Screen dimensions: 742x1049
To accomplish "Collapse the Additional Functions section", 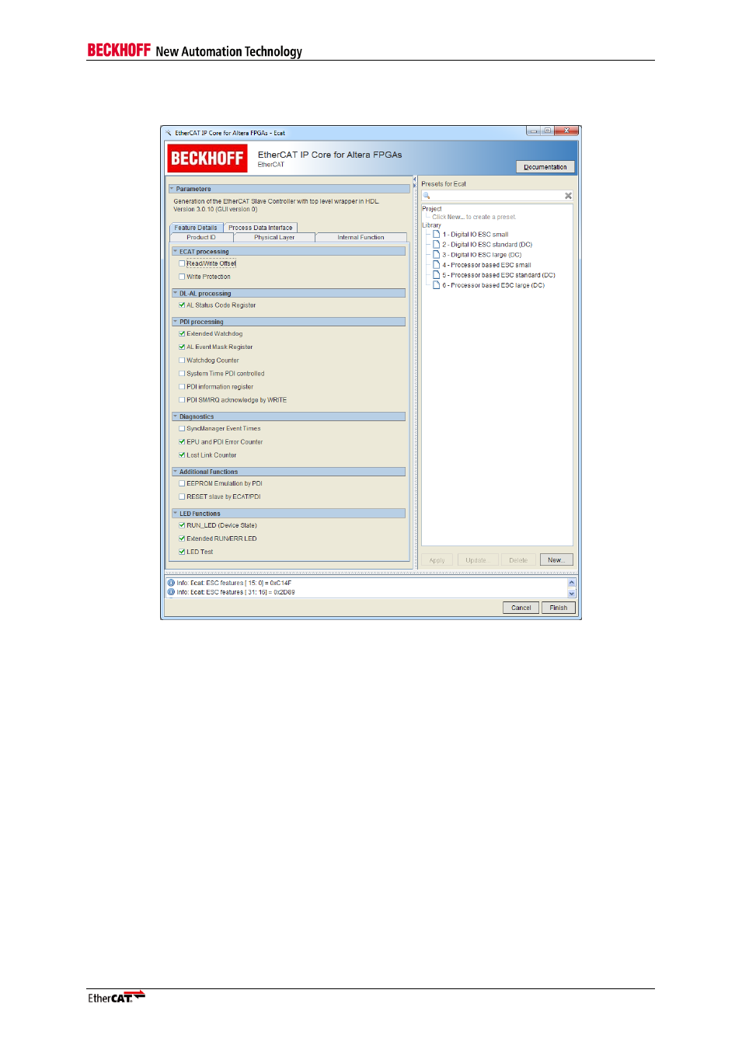I will click(176, 472).
